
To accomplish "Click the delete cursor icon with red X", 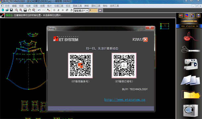I will [49, 10].
